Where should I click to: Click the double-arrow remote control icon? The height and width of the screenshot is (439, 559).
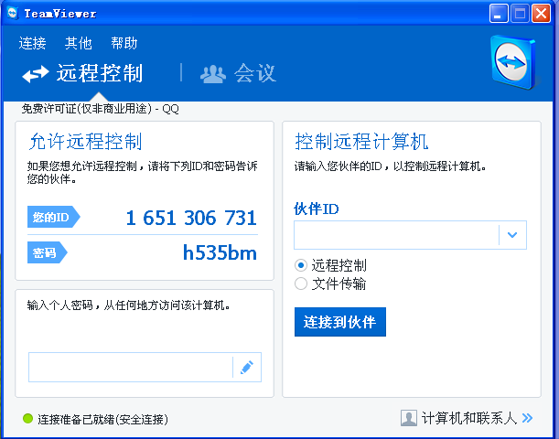(x=36, y=74)
